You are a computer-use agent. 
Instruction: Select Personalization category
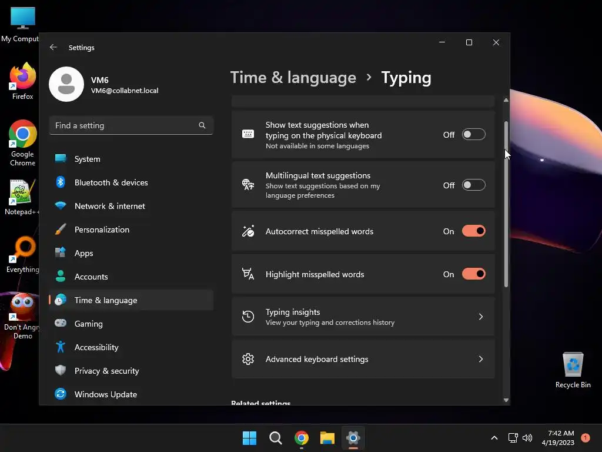[x=131, y=230]
